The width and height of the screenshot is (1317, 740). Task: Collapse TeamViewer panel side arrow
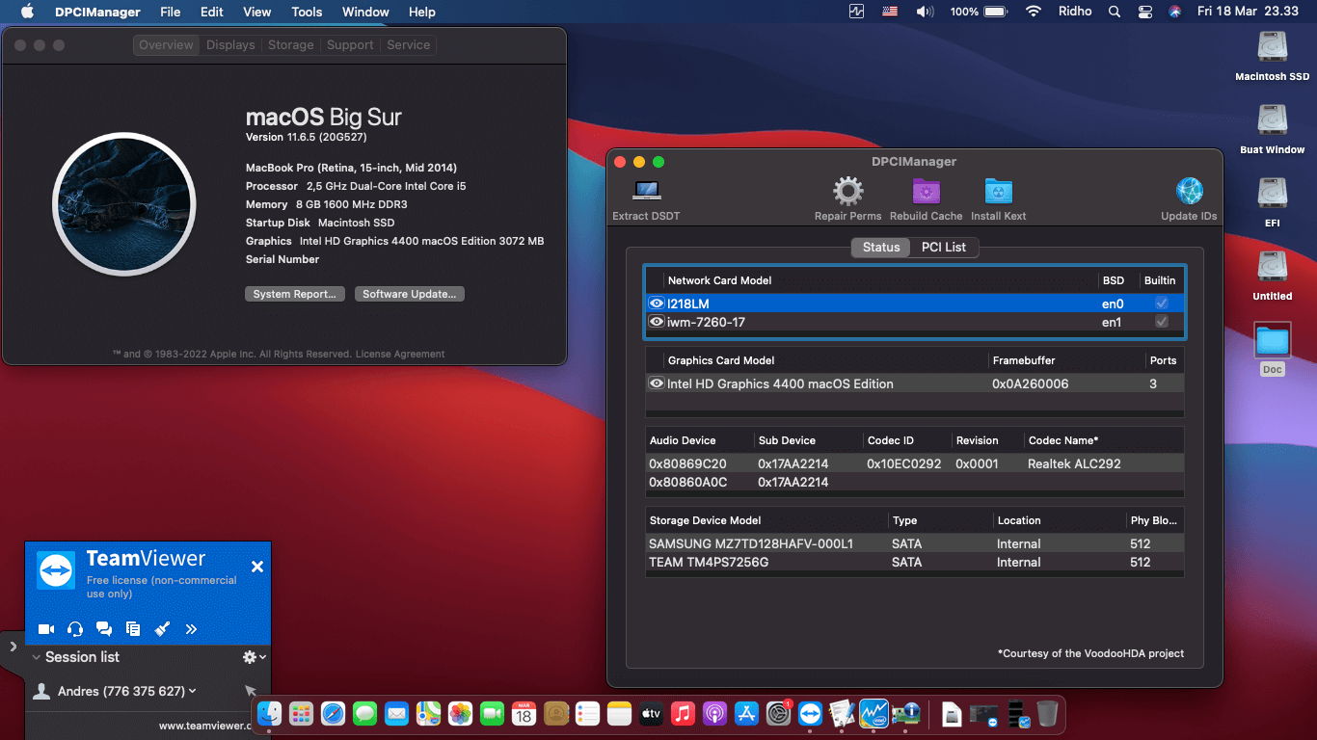tap(13, 647)
